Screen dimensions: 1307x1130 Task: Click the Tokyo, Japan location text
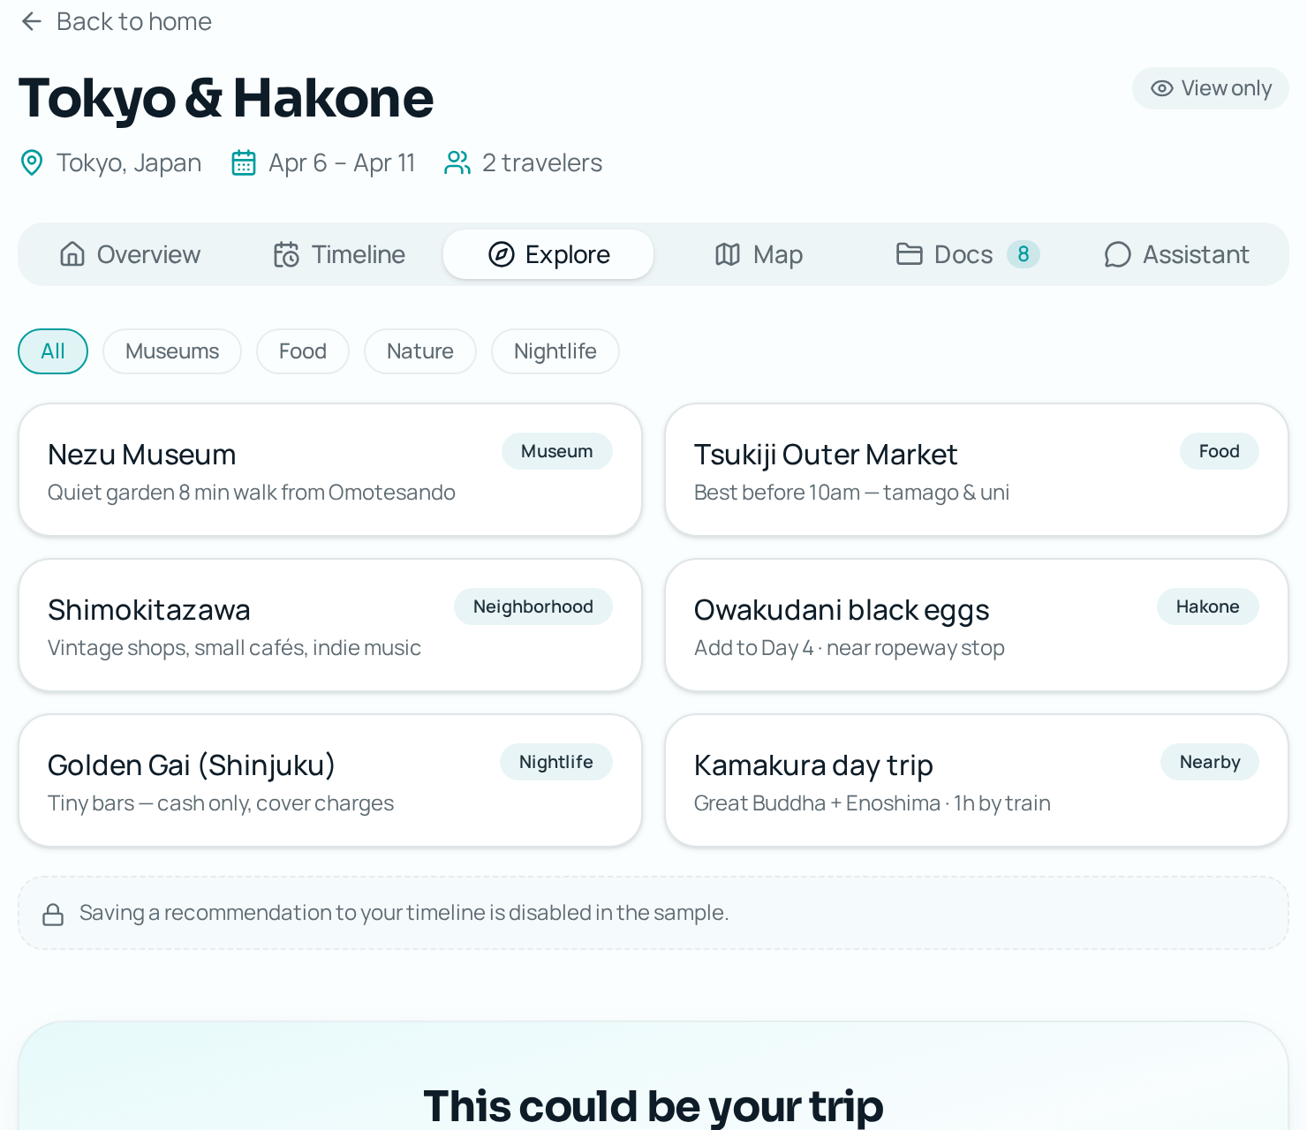point(129,163)
